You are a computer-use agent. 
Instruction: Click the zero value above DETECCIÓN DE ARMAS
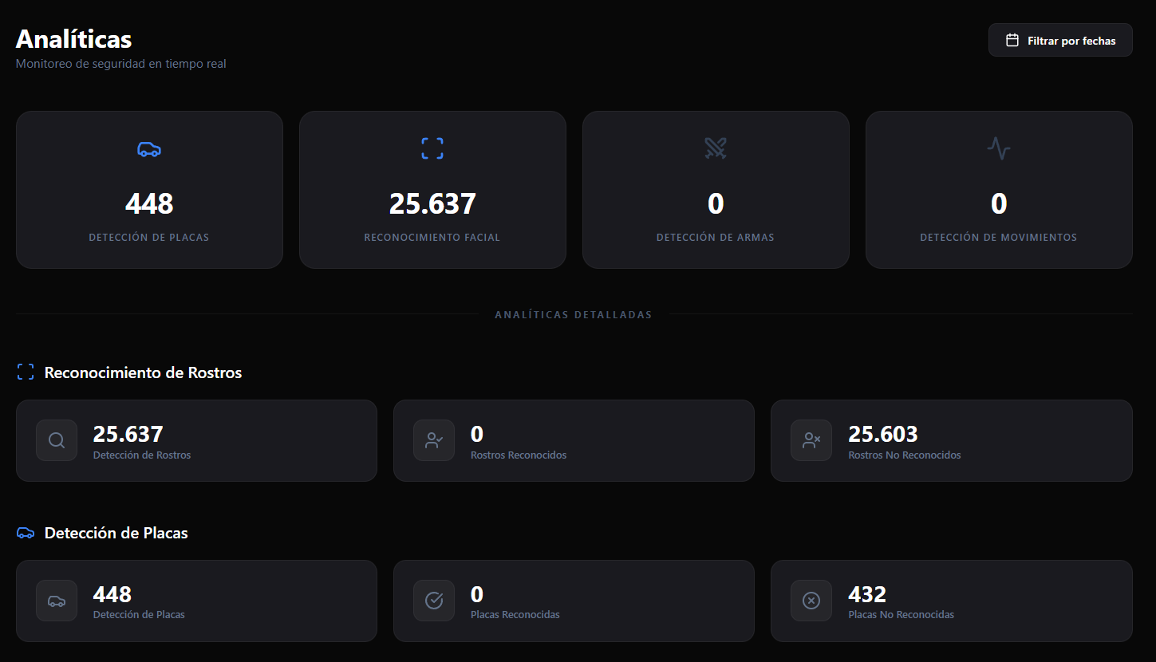(x=716, y=204)
